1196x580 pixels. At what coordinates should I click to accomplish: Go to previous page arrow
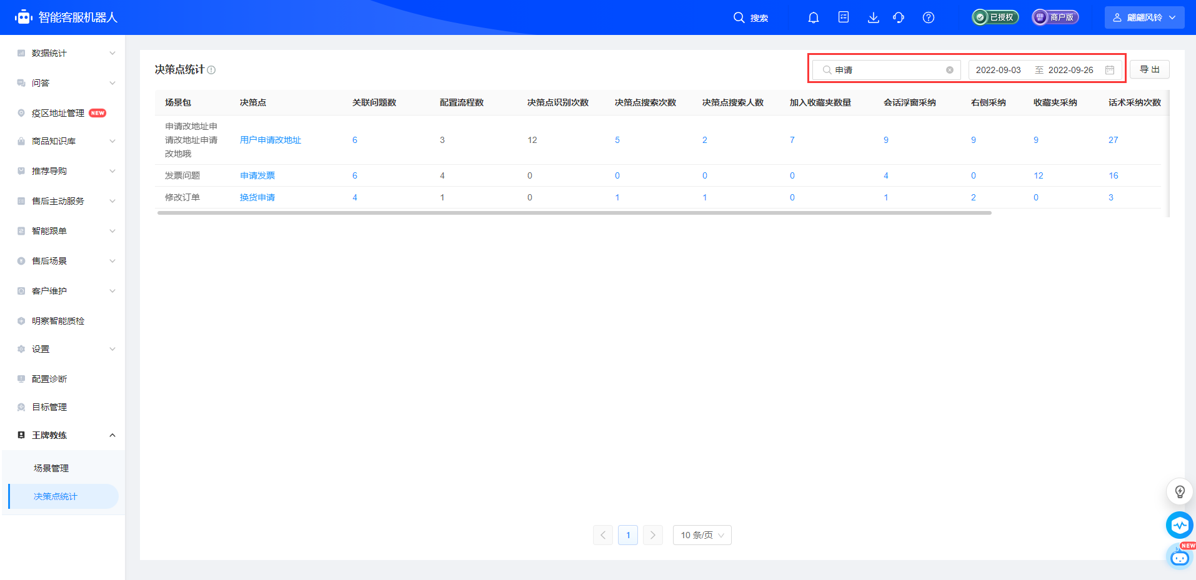point(603,535)
